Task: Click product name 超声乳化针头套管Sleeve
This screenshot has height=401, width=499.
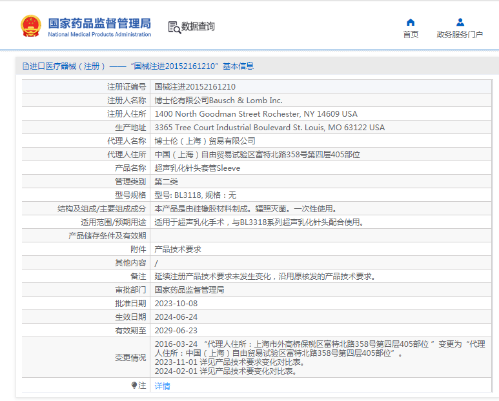Action: (198, 168)
